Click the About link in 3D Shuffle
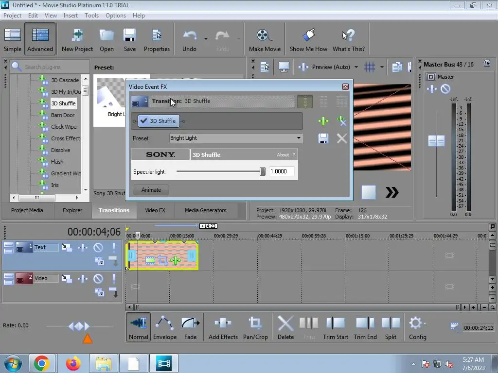This screenshot has width=498, height=373. point(283,155)
